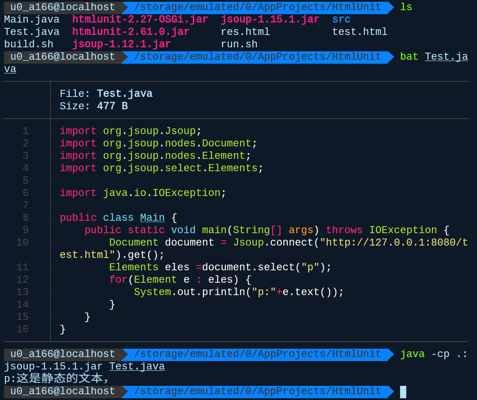Screen dimensions: 477x400
Task: Click the Size: 477 B header line
Action: point(94,106)
